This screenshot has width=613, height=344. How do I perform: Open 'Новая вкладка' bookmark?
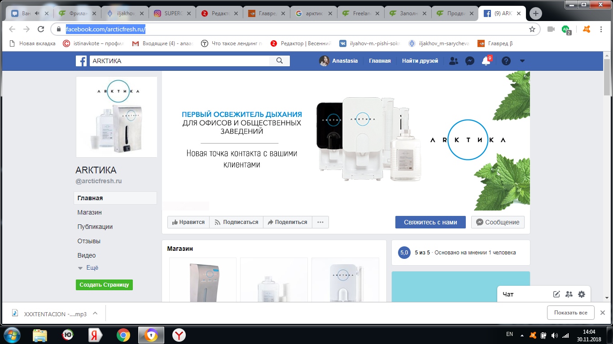(x=33, y=43)
